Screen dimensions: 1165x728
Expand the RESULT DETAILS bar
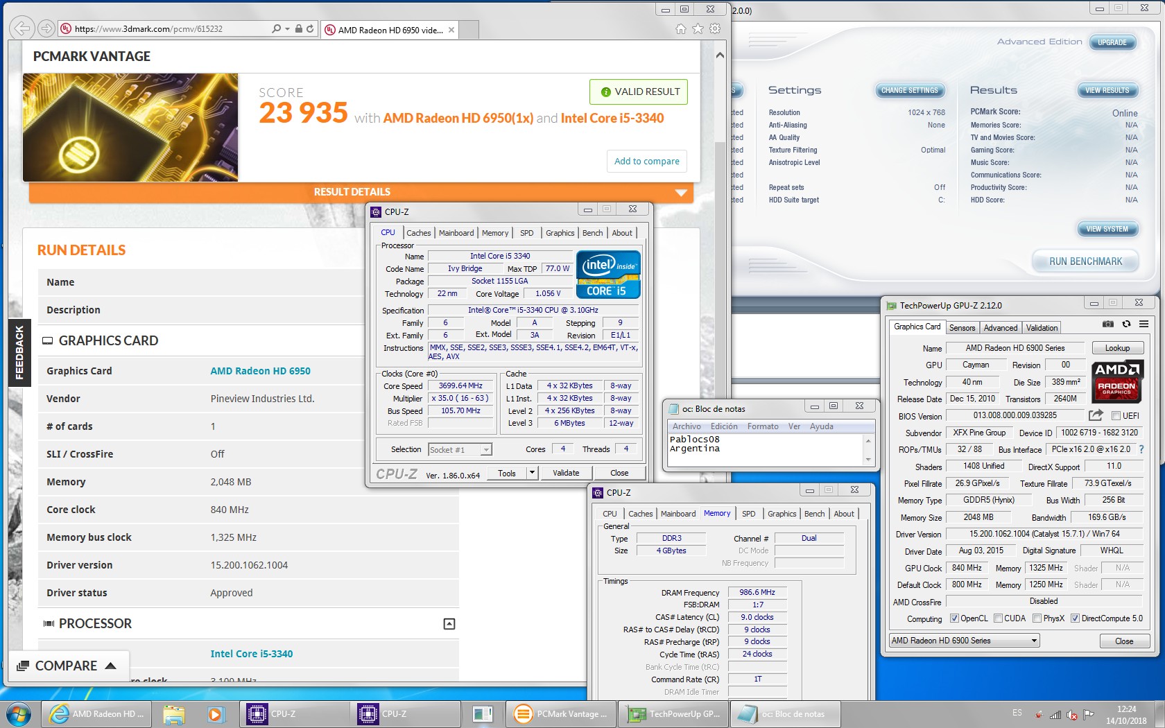[361, 192]
